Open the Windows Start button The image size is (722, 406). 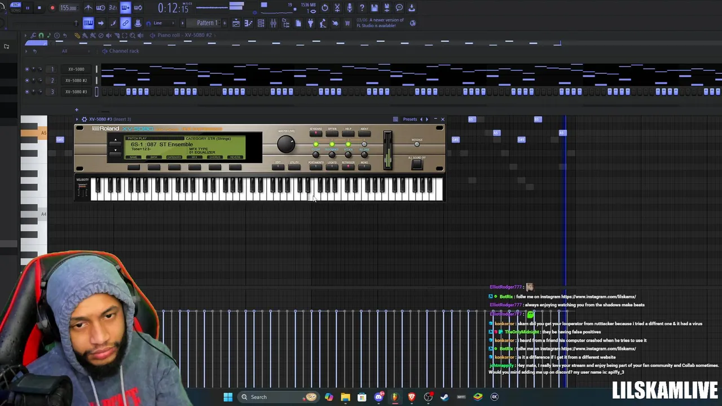pos(228,397)
